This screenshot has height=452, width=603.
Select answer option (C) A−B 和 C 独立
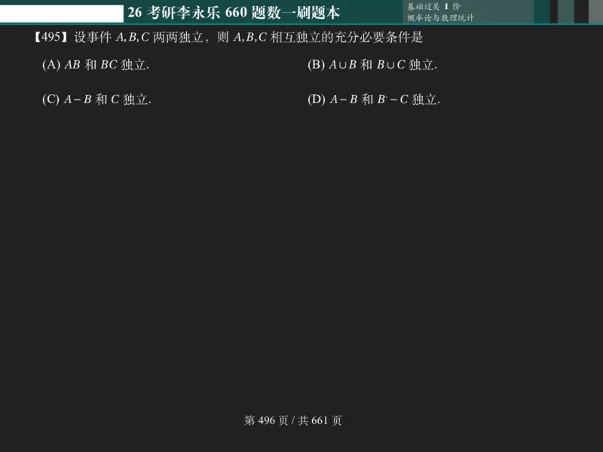pos(96,98)
